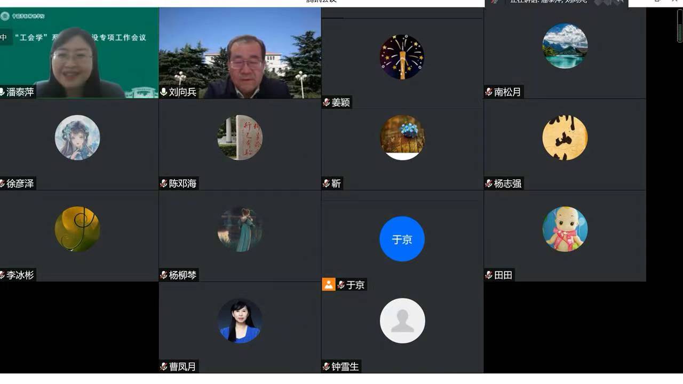Viewport: 683px width, 384px height.
Task: Click the microphone icon beside 潘泰萍
Action: pyautogui.click(x=2, y=92)
